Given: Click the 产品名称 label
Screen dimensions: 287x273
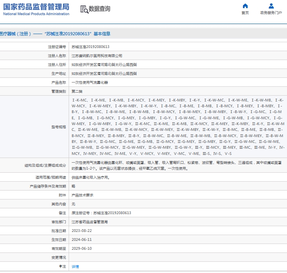Looking at the screenshot, I should (x=59, y=82).
